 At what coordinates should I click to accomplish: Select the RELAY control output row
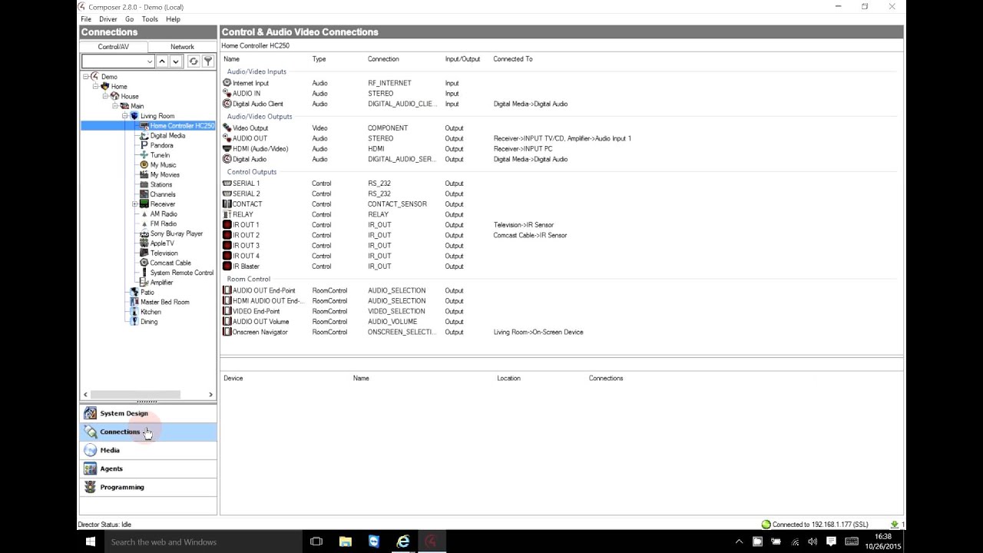click(561, 214)
